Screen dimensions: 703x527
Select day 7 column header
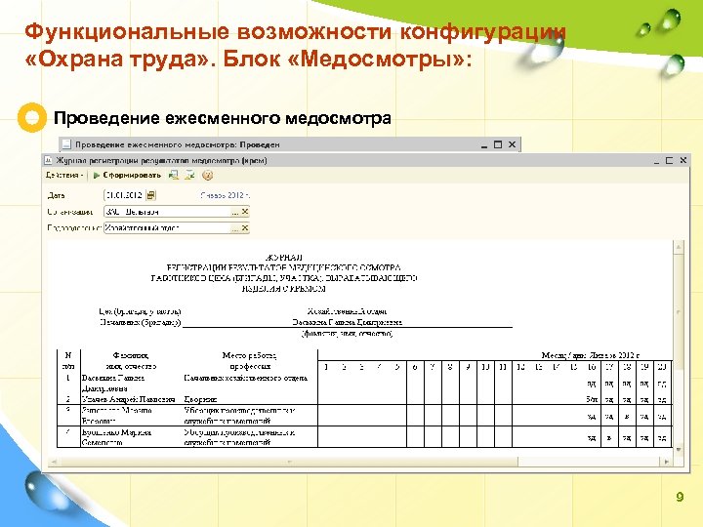(433, 367)
